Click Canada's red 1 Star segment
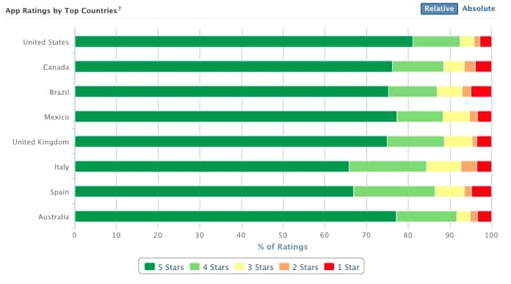Image resolution: width=511 pixels, height=284 pixels. pos(483,67)
